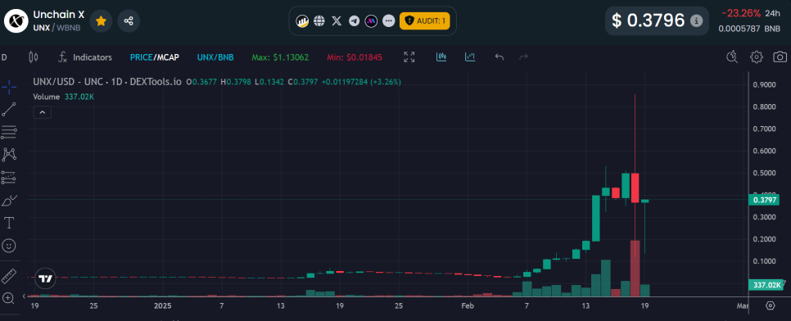Viewport: 791px width, 321px height.
Task: Share the UNX pair
Action: point(129,20)
